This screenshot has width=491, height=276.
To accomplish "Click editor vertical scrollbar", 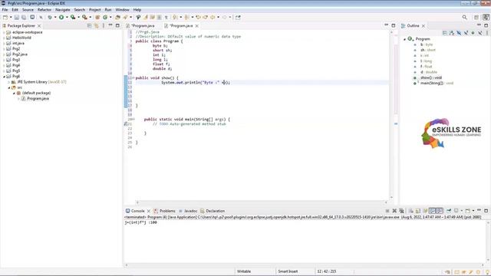I will point(391,114).
